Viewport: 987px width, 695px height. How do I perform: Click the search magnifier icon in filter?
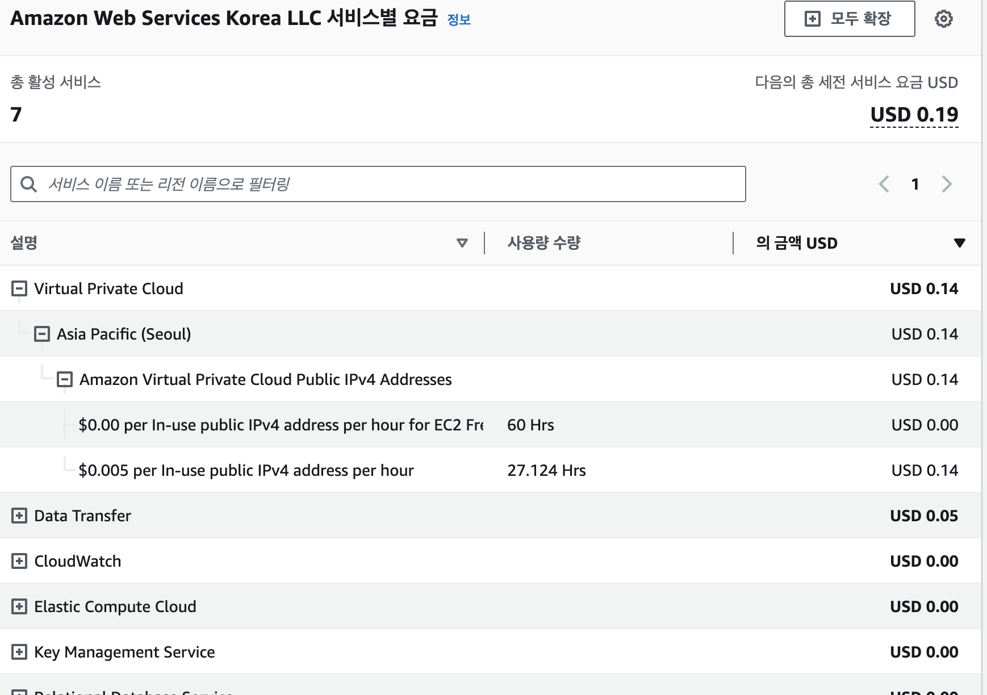[x=28, y=184]
